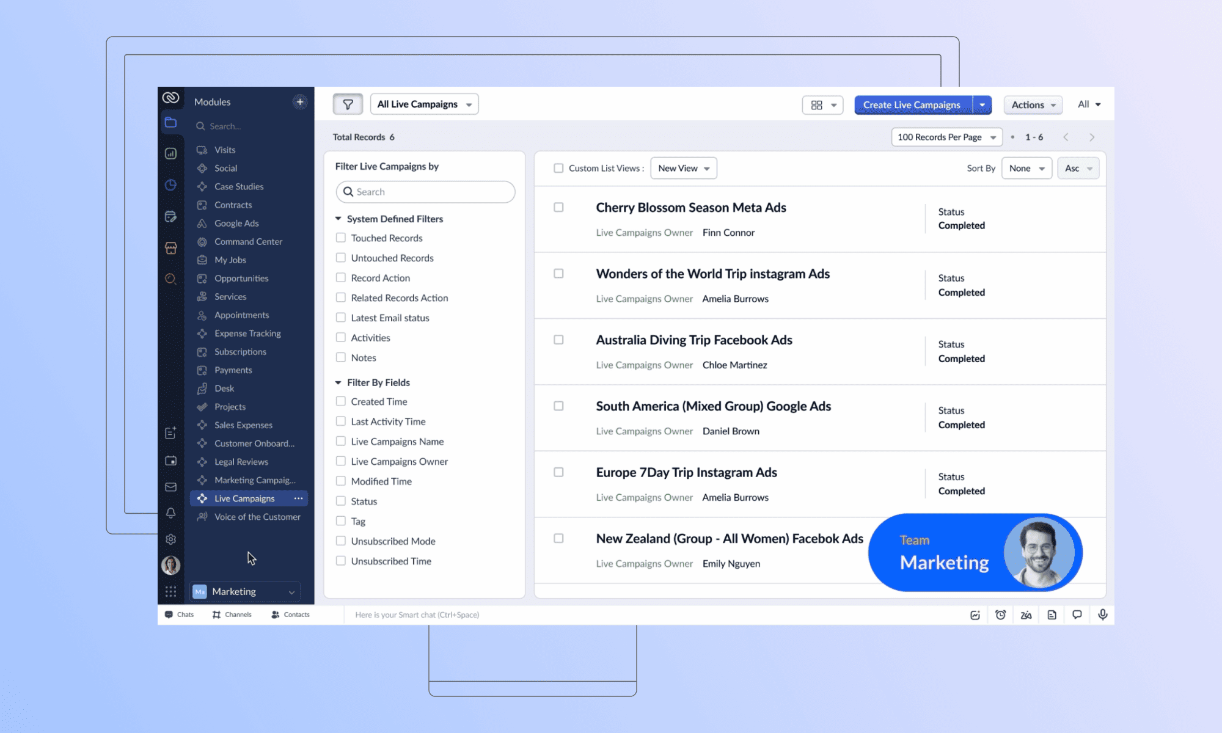Open Channels in bottom bar
This screenshot has width=1222, height=733.
tap(232, 614)
